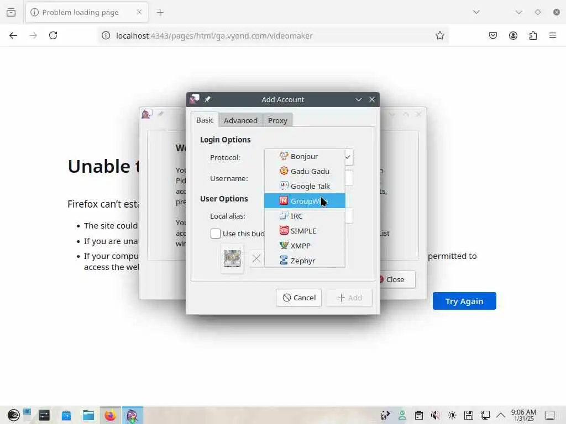Select SIMPLE protocol from dropdown list

(x=305, y=231)
